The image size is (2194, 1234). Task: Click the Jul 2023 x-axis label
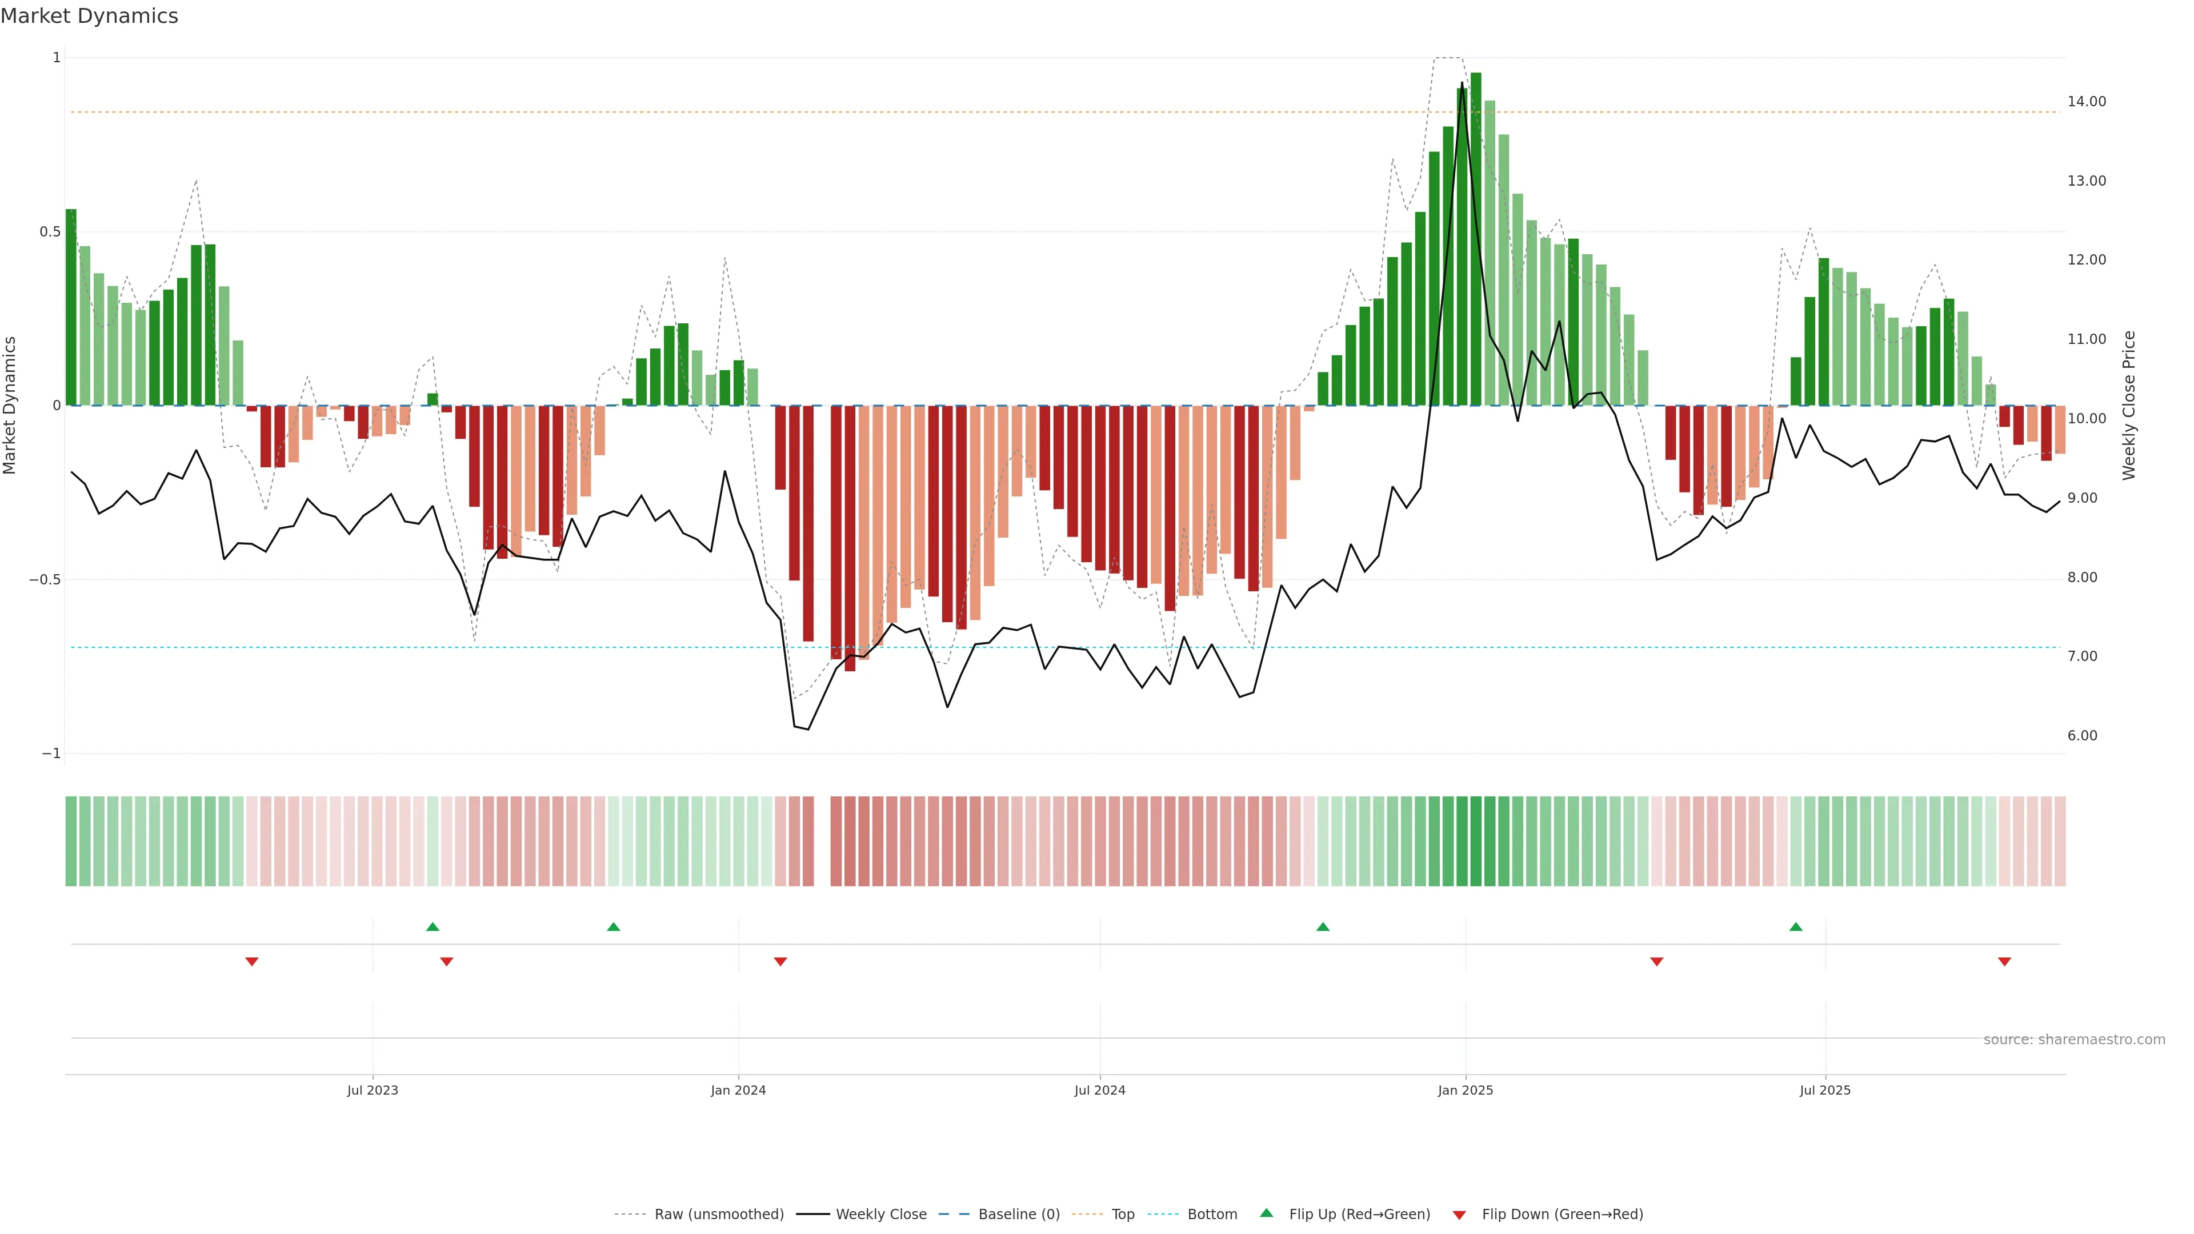point(372,1090)
